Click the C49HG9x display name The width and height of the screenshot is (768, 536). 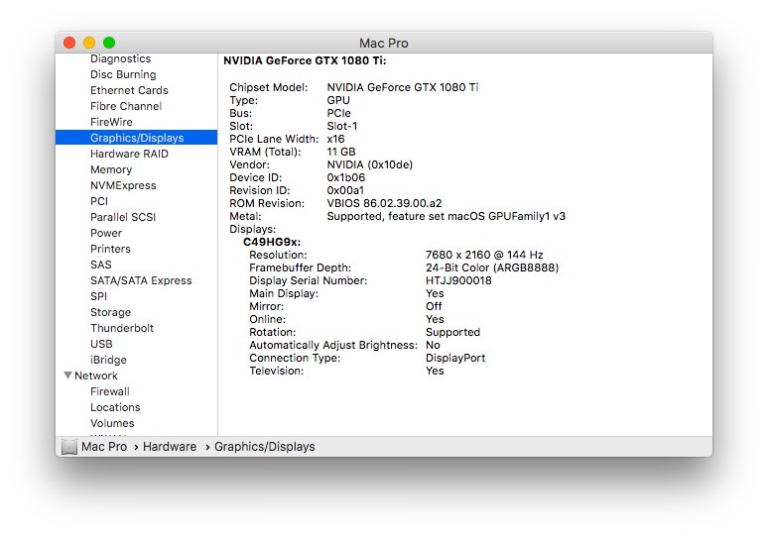point(272,242)
